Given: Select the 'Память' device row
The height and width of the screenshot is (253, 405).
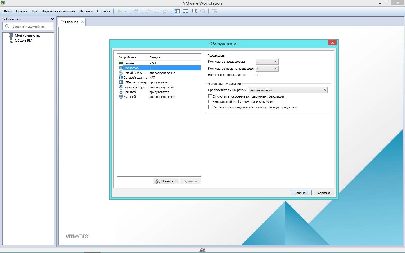Looking at the screenshot, I should tap(159, 63).
